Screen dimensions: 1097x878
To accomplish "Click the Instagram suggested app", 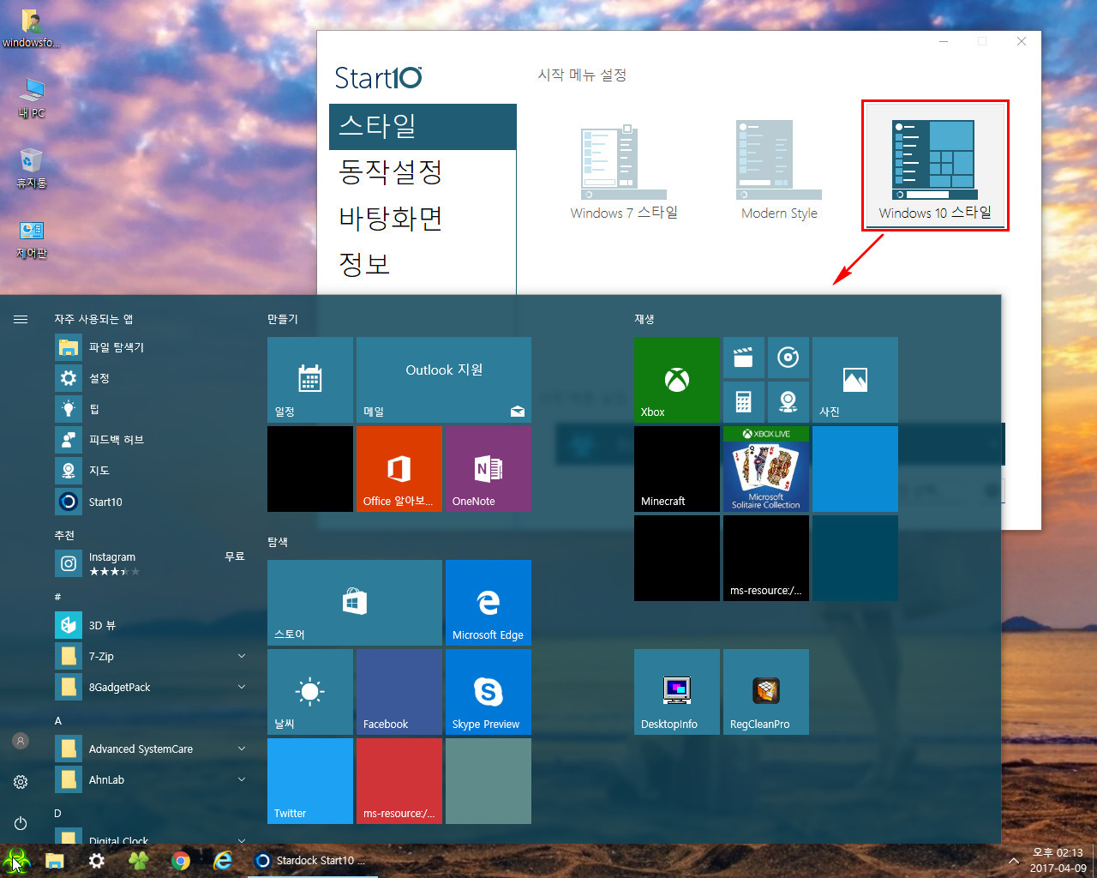I will tap(151, 563).
